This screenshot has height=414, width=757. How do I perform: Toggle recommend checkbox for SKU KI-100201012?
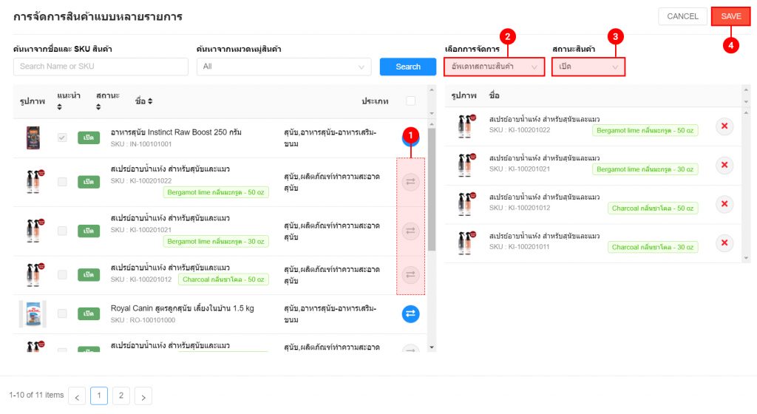pyautogui.click(x=62, y=274)
